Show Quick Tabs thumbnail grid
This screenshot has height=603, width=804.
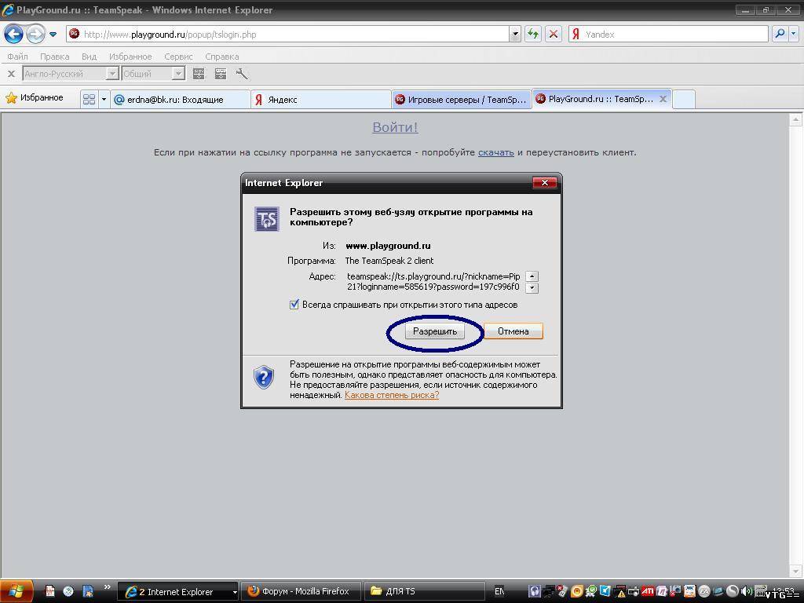point(90,99)
